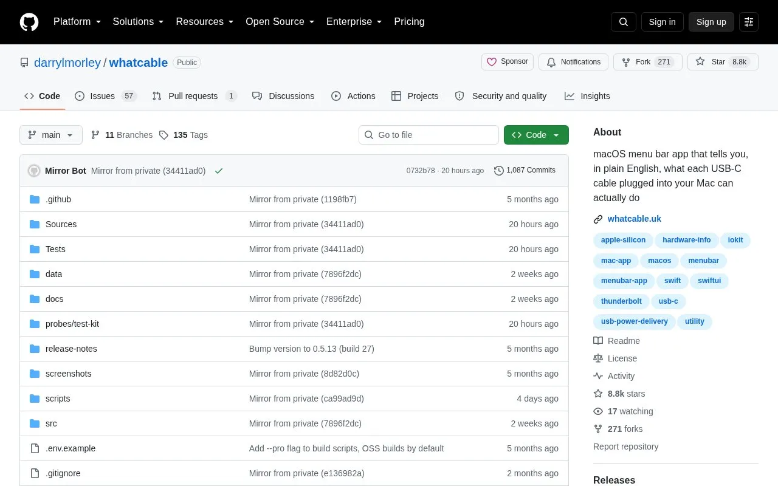The width and height of the screenshot is (778, 486).
Task: Open the Sources folder
Action: click(61, 224)
